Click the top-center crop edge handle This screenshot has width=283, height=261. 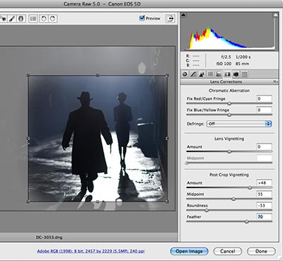pyautogui.click(x=98, y=76)
